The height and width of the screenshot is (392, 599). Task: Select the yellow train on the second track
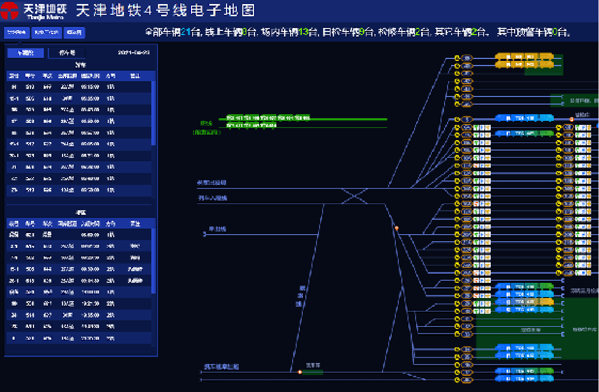523,65
